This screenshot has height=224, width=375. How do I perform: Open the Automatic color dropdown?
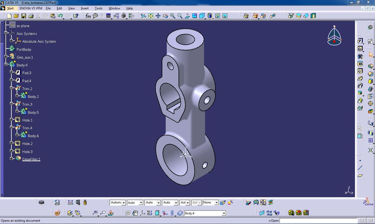point(124,203)
